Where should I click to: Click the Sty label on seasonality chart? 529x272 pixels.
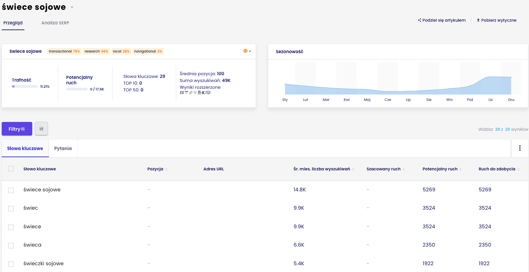pyautogui.click(x=285, y=100)
